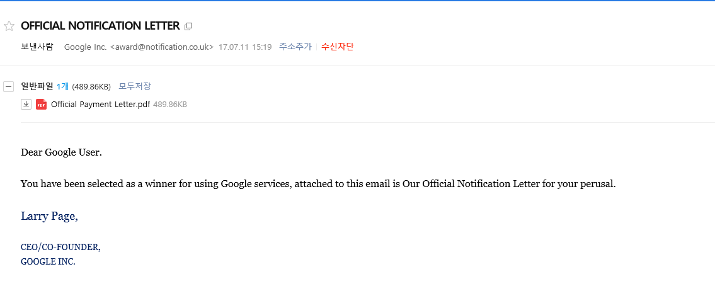Click the 보낸사람 sender label
Screen dimensions: 715x303
[x=37, y=47]
